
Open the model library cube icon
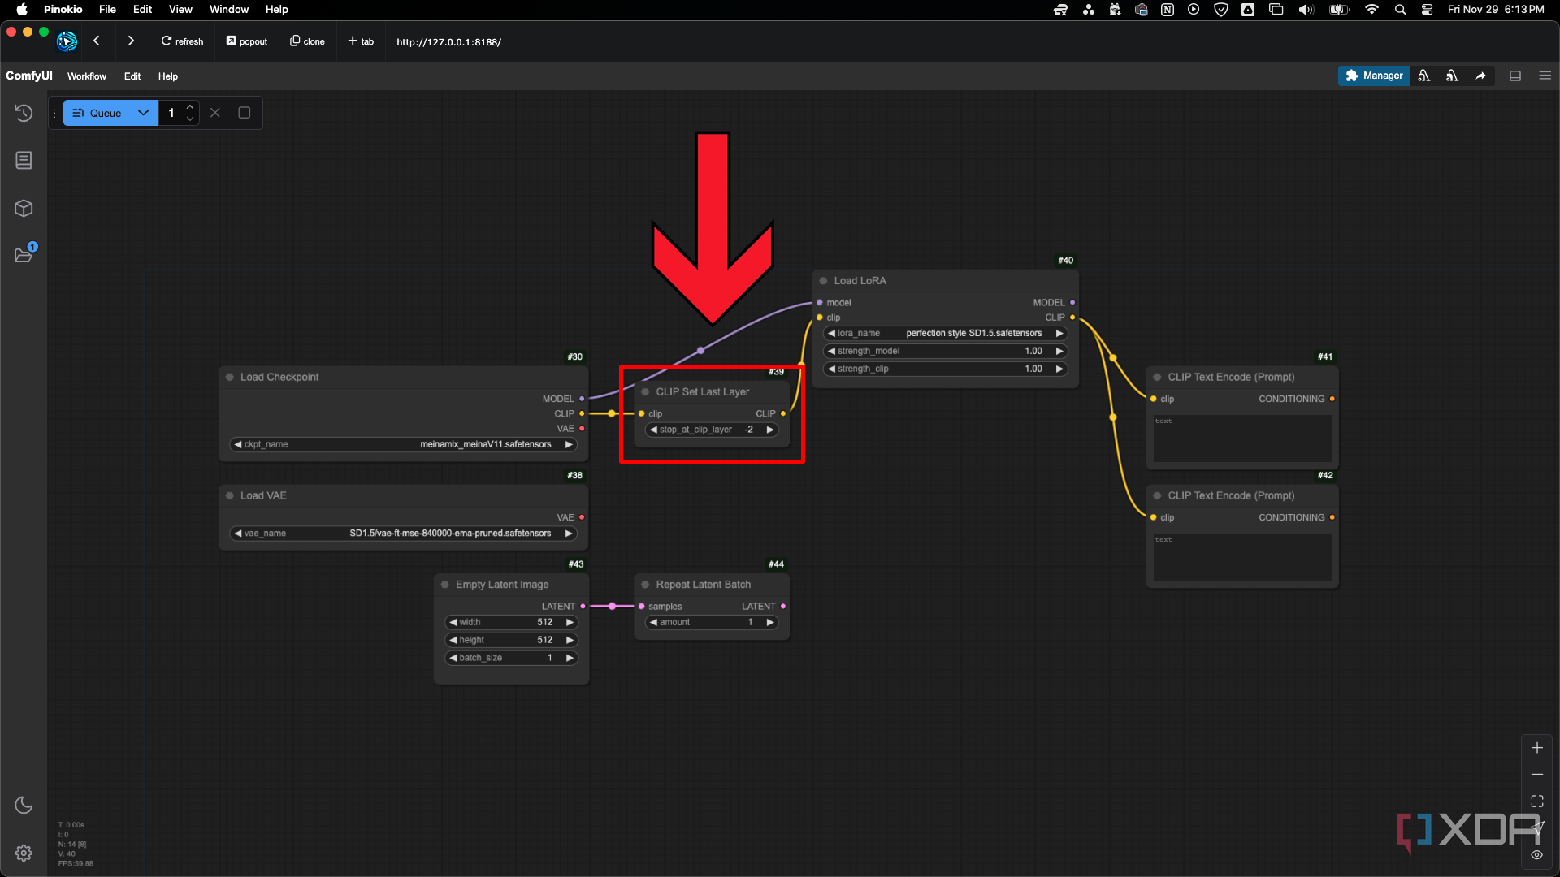point(24,209)
